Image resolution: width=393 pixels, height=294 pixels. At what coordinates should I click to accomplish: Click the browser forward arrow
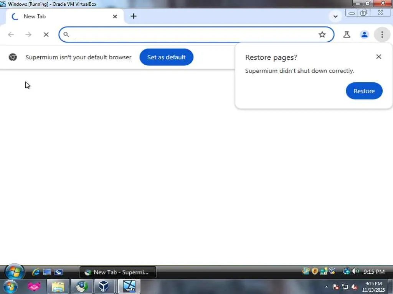28,34
